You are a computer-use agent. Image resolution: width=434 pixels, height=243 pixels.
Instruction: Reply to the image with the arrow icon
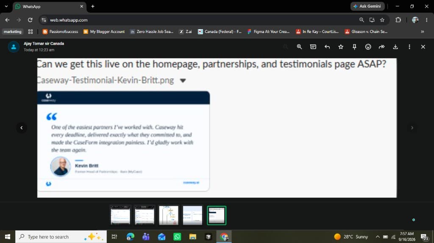[x=327, y=46]
